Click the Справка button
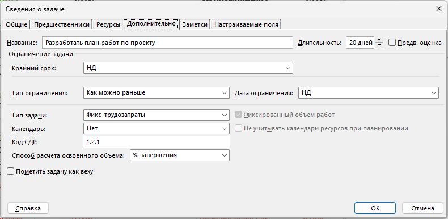Image resolution: width=448 pixels, height=219 pixels. coord(28,208)
